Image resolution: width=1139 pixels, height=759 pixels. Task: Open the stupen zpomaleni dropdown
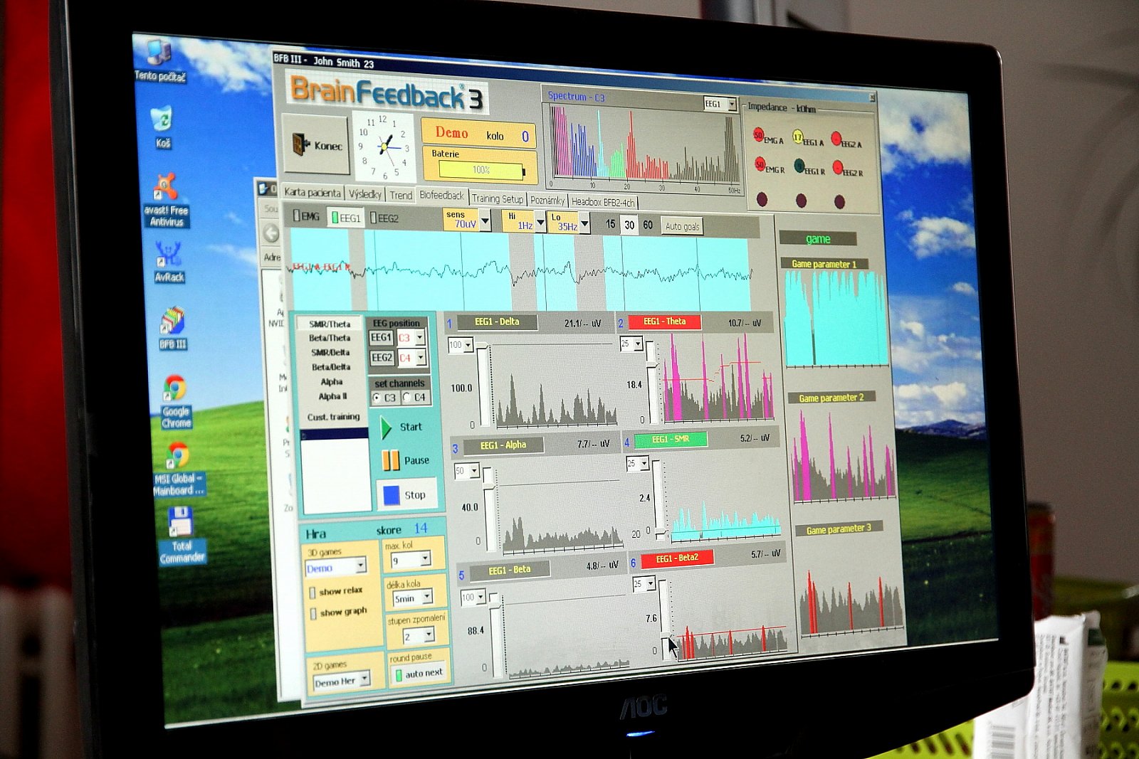point(429,635)
